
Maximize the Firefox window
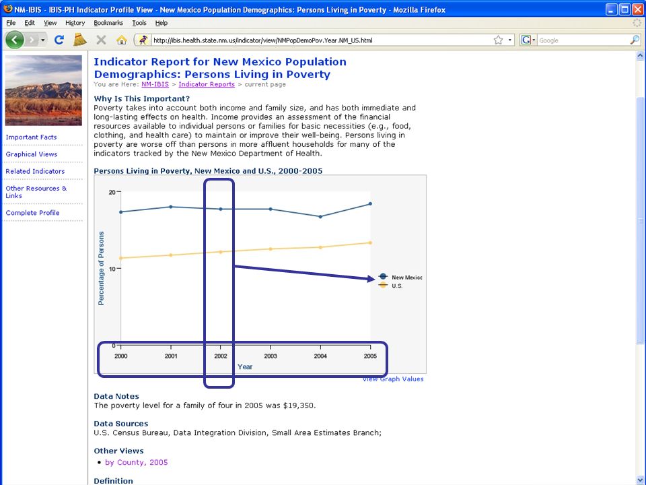click(624, 9)
